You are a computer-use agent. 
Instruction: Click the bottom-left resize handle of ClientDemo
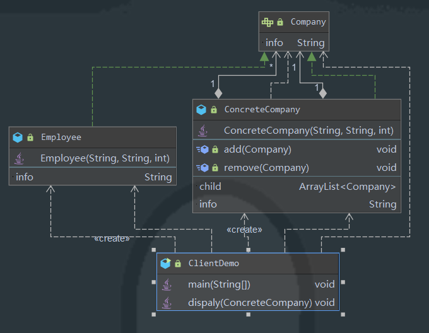[154, 315]
